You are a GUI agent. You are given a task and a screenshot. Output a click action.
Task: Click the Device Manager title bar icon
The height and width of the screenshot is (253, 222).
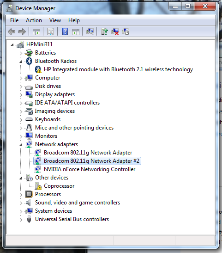[x=10, y=8]
